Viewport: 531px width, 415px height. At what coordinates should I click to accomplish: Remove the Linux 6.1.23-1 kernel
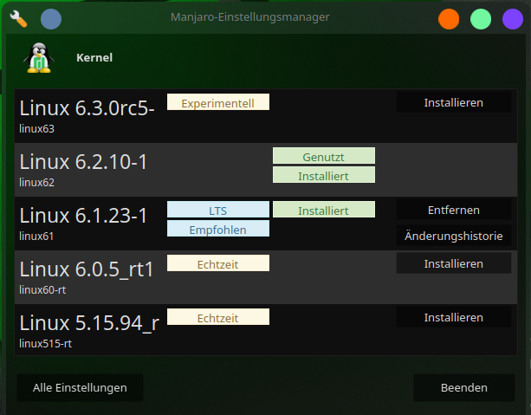453,210
